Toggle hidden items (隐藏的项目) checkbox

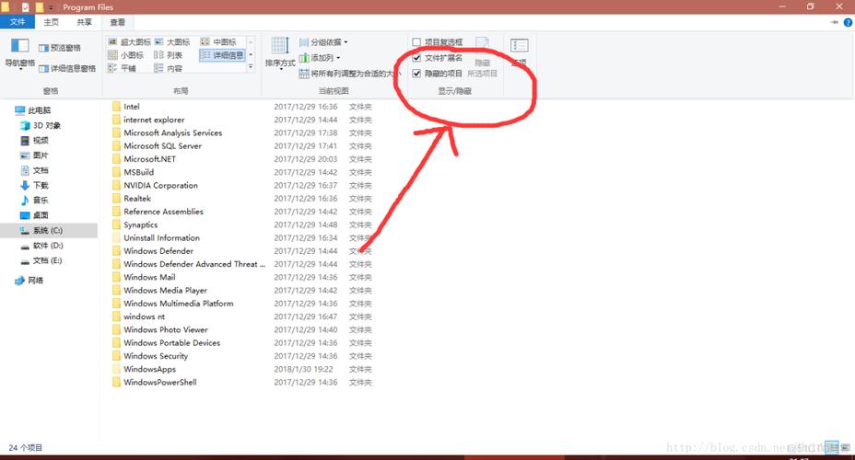click(438, 74)
